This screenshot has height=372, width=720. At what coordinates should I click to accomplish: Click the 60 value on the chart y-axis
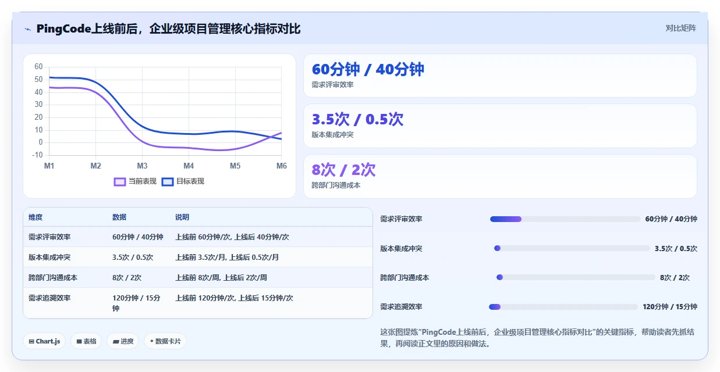click(x=38, y=66)
